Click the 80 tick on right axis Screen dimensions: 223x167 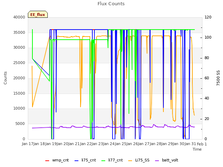tap(207, 58)
